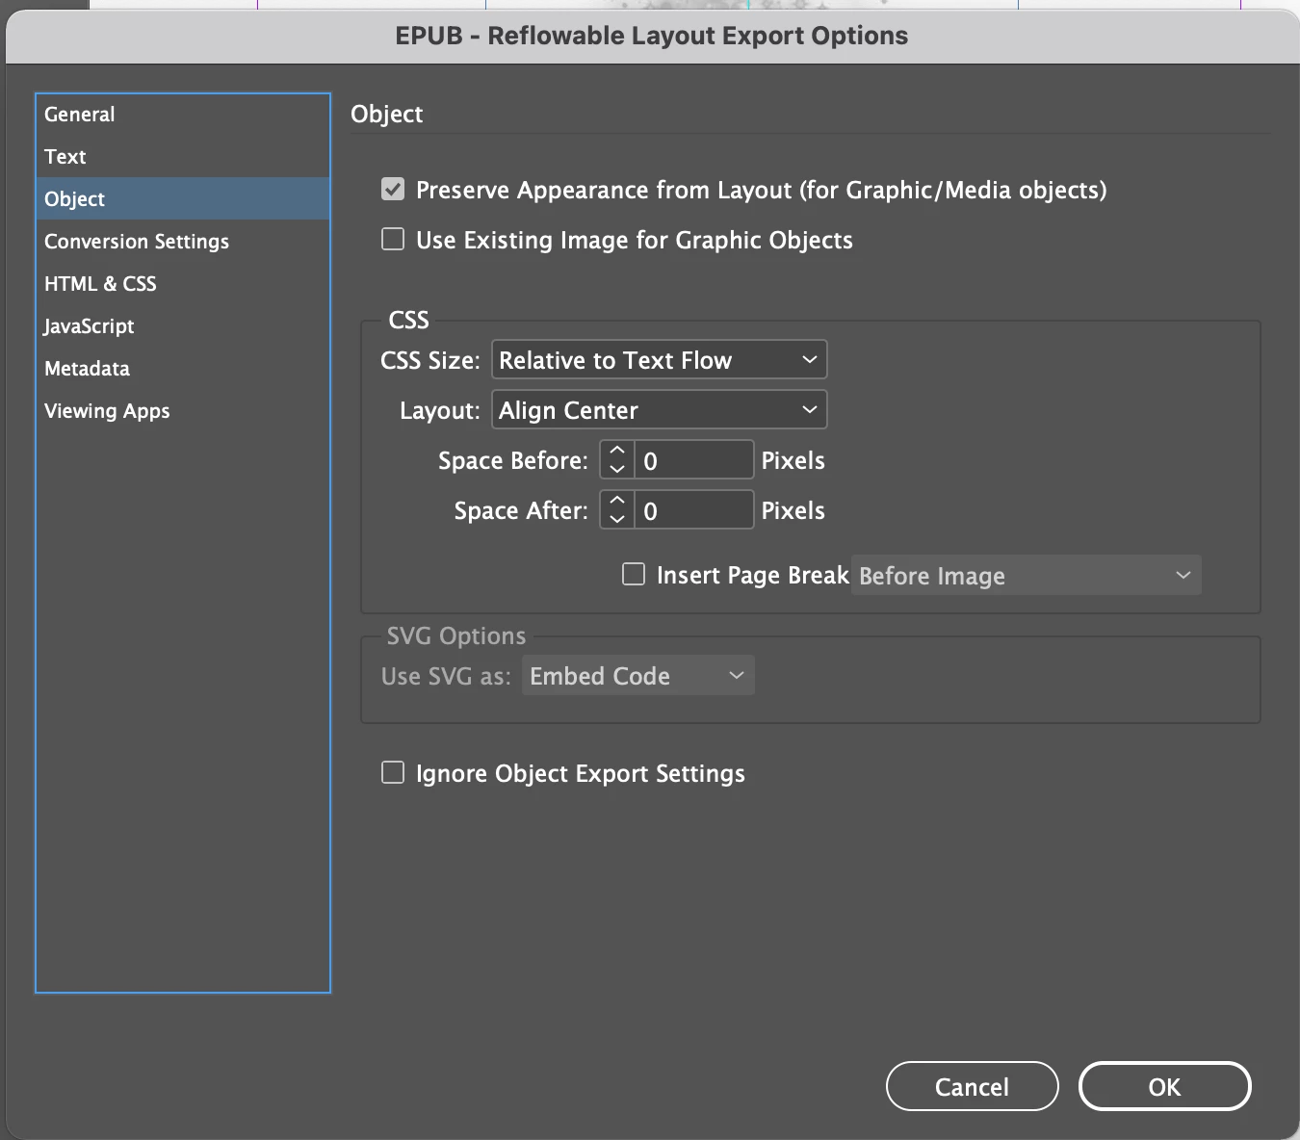
Task: Increase Space Before with up arrow
Action: tap(617, 451)
